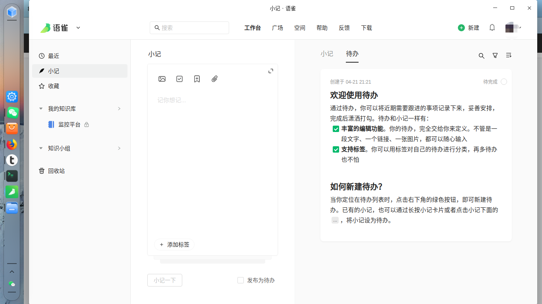Click the attachment paperclip icon
The height and width of the screenshot is (304, 542).
point(214,79)
